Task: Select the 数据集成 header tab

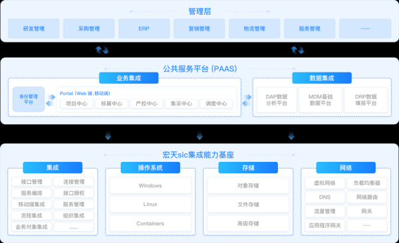Action: pos(322,78)
